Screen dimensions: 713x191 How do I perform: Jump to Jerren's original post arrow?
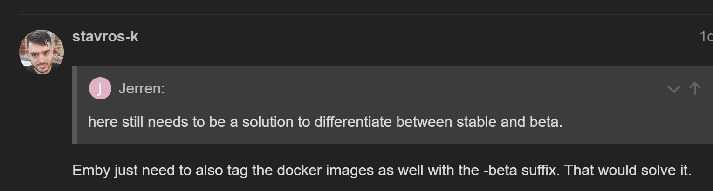click(694, 88)
